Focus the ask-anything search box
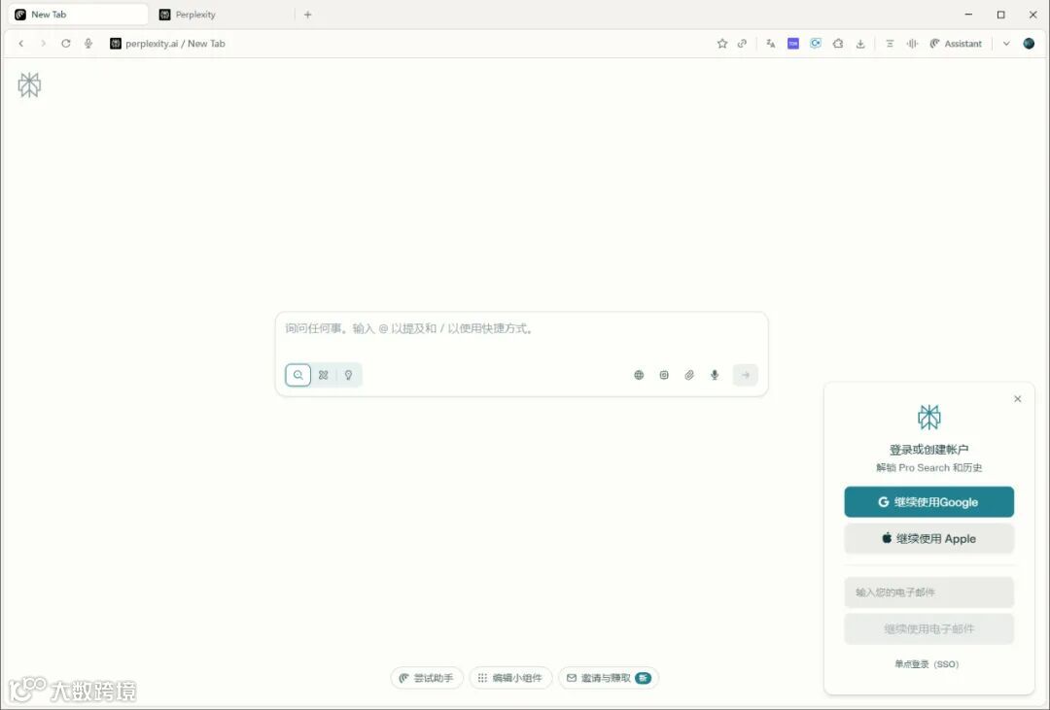1050x710 pixels. tap(521, 329)
